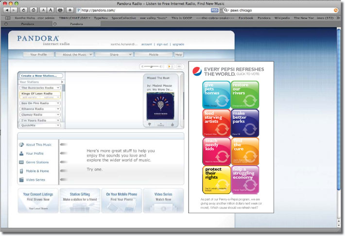The image size is (345, 236).
Task: Click the play/pause button in the player
Action: coord(171,66)
